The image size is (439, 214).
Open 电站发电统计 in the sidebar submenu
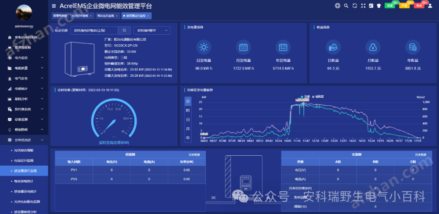click(x=24, y=181)
